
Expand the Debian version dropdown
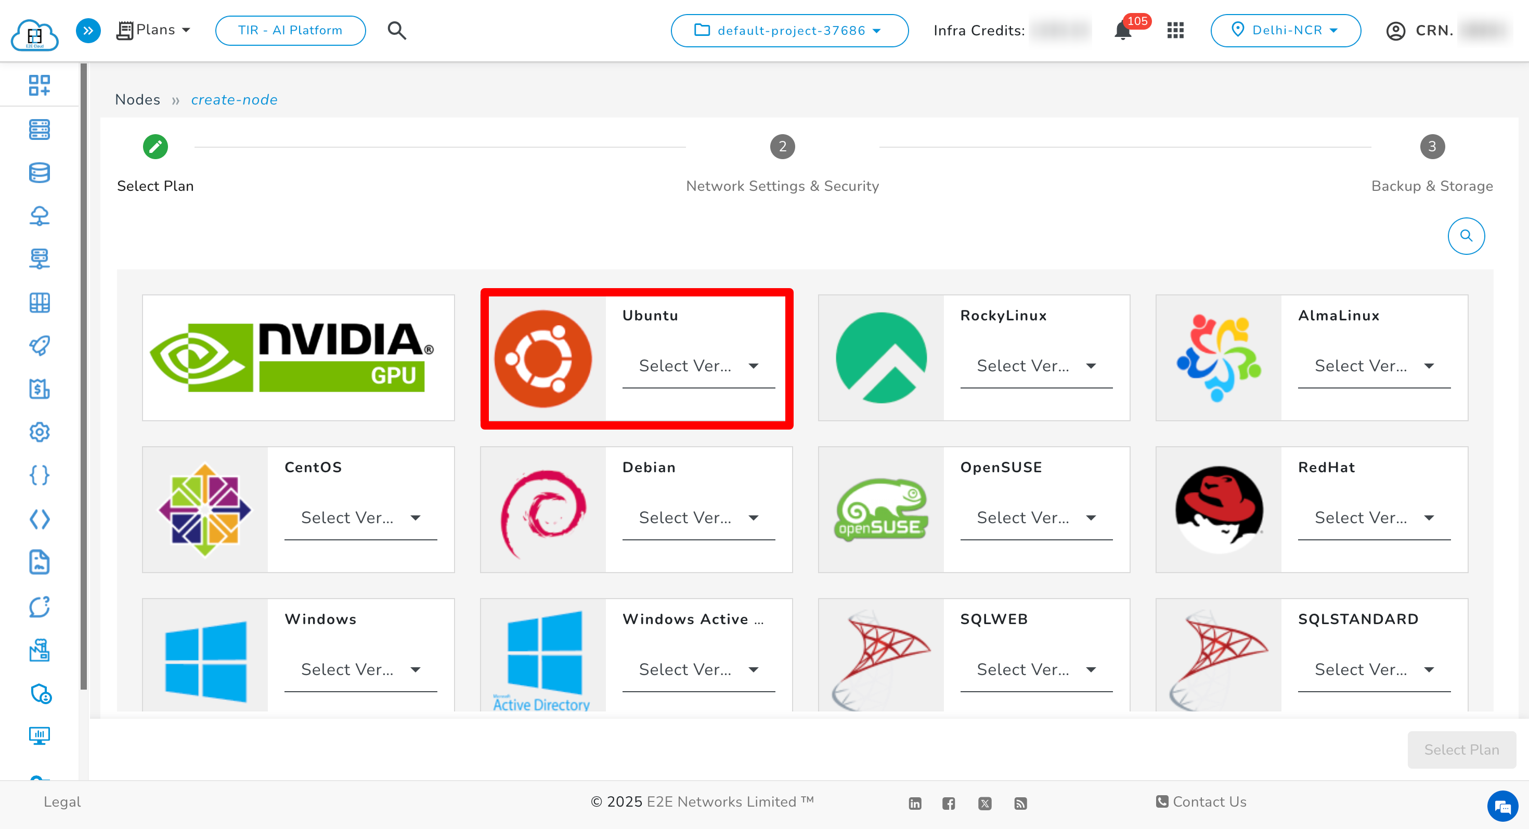tap(698, 517)
